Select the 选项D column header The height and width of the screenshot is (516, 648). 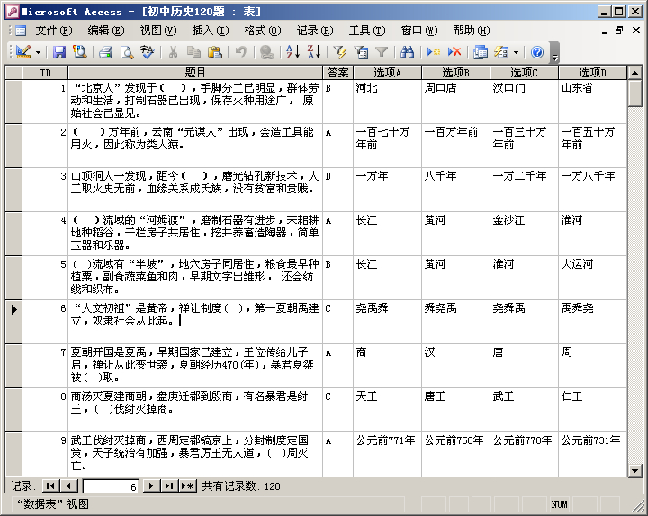(x=592, y=73)
